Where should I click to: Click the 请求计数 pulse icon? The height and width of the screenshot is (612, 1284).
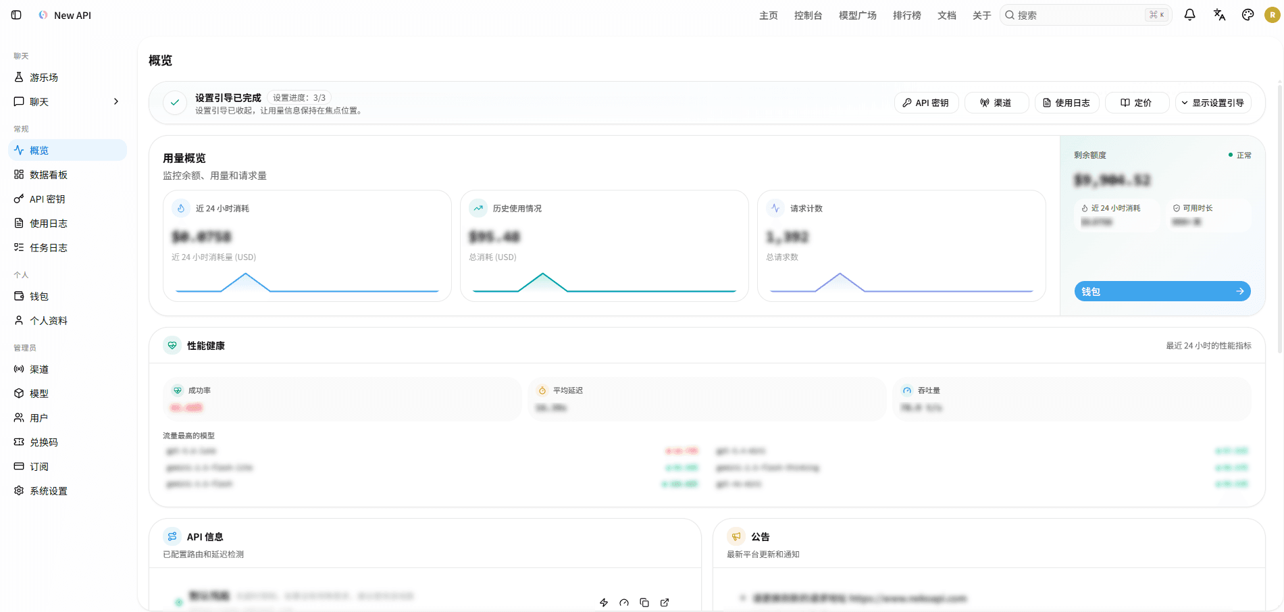[x=775, y=208]
